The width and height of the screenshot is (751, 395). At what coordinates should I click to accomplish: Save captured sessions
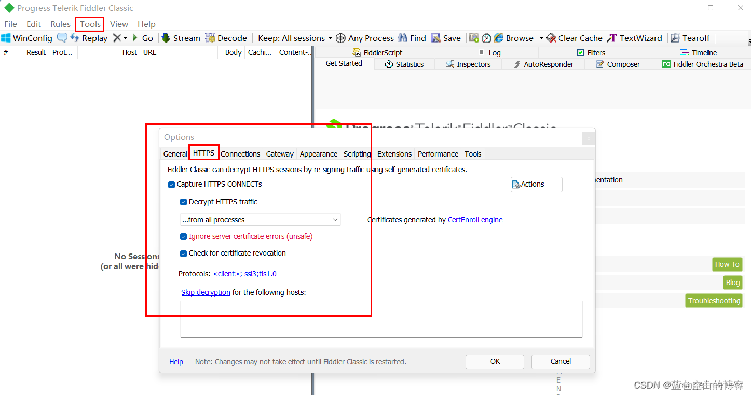446,37
